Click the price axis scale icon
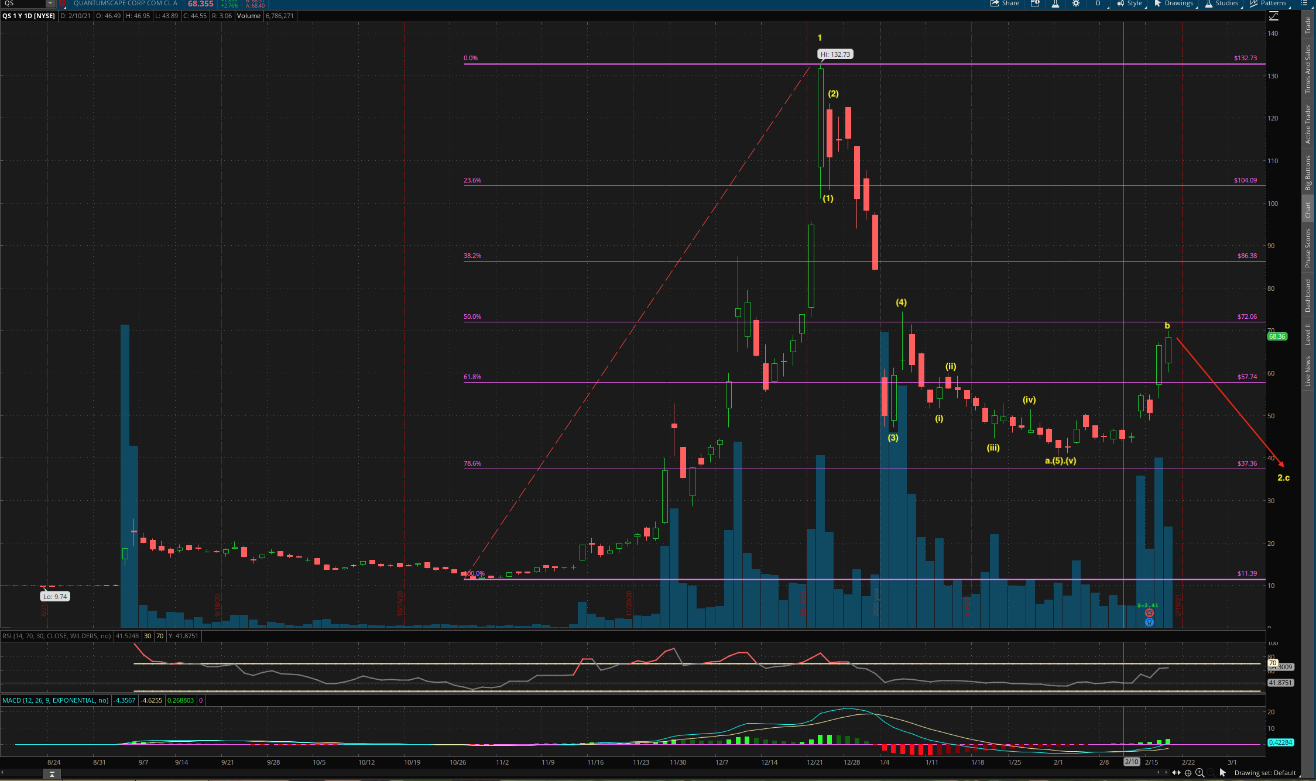The width and height of the screenshot is (1316, 781). pyautogui.click(x=1274, y=16)
